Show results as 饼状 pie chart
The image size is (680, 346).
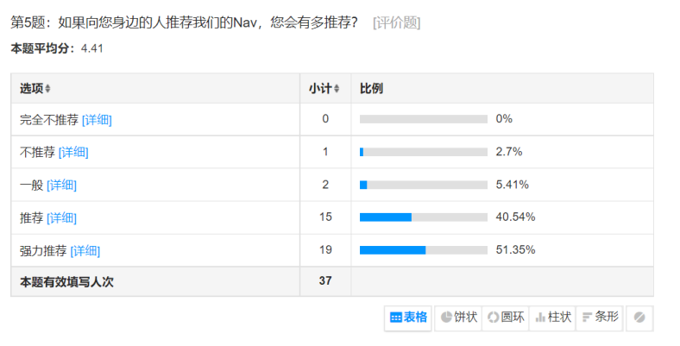tap(458, 317)
